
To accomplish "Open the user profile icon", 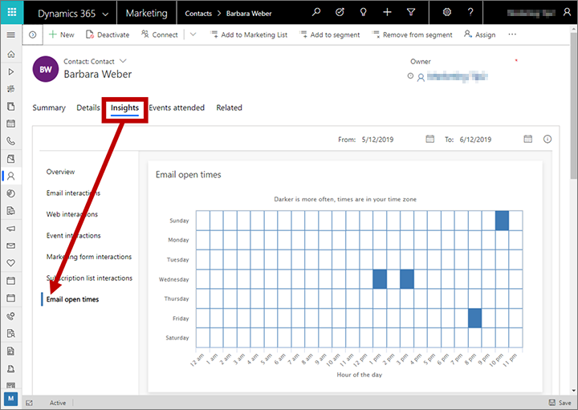I will tap(567, 13).
